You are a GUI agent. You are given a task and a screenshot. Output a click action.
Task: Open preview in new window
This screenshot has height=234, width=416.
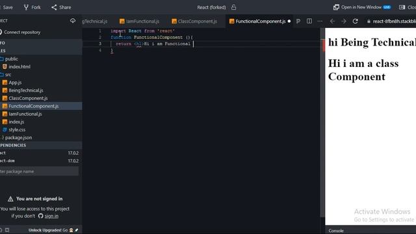pyautogui.click(x=362, y=7)
